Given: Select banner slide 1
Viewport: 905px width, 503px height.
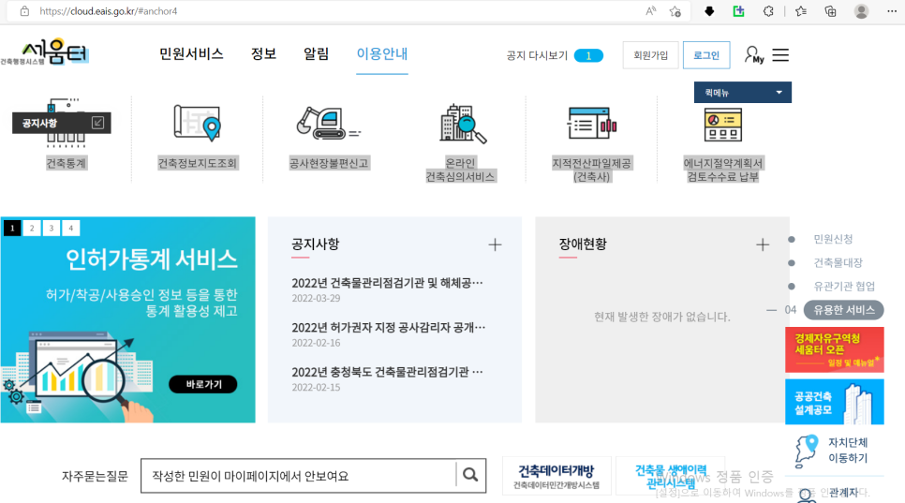Looking at the screenshot, I should (x=12, y=228).
